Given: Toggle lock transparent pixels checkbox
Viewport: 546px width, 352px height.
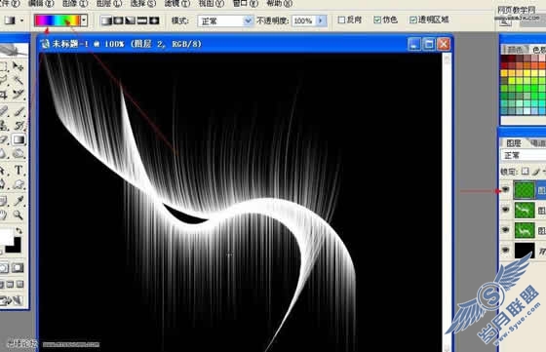Looking at the screenshot, I should tap(525, 171).
